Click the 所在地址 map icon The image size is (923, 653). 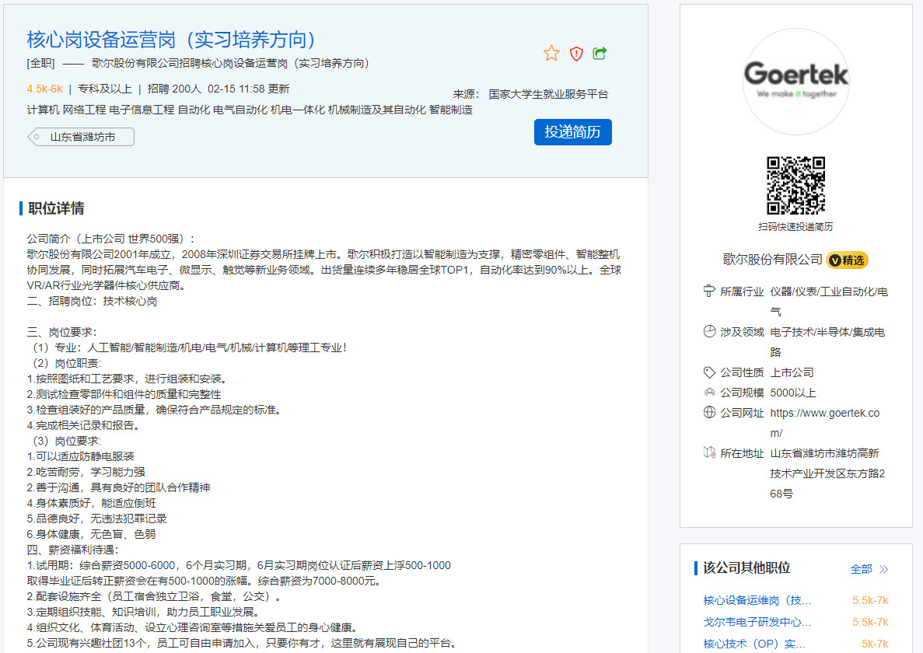[x=709, y=453]
